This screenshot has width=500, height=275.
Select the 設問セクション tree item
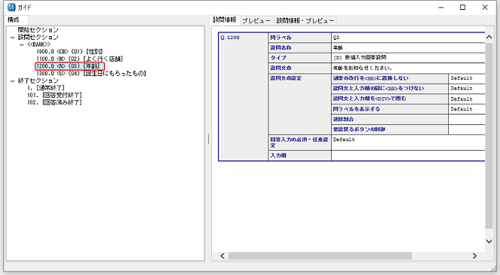(38, 37)
